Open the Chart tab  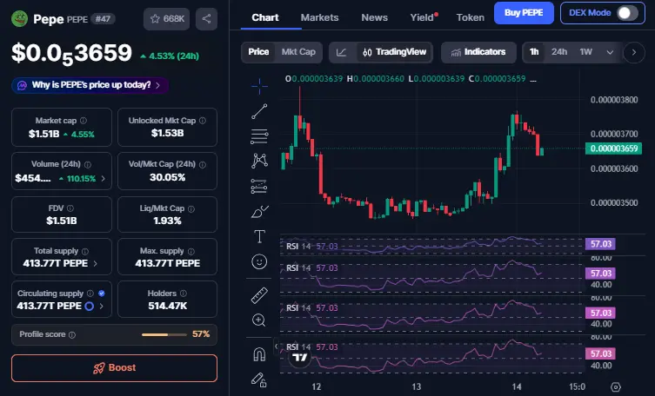pyautogui.click(x=264, y=17)
